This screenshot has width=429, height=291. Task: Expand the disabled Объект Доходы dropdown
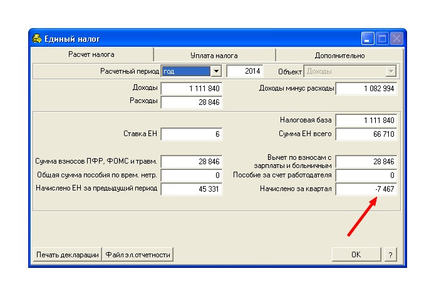point(391,71)
